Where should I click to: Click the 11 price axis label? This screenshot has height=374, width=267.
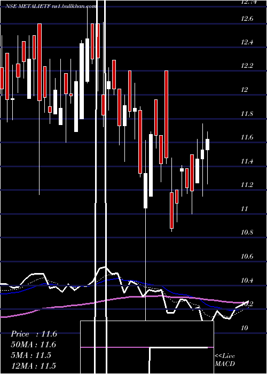(x=245, y=209)
